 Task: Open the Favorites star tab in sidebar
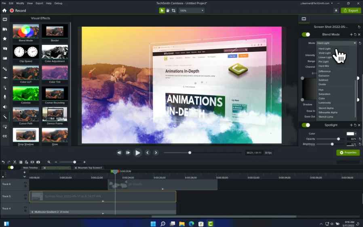(x=5, y=39)
